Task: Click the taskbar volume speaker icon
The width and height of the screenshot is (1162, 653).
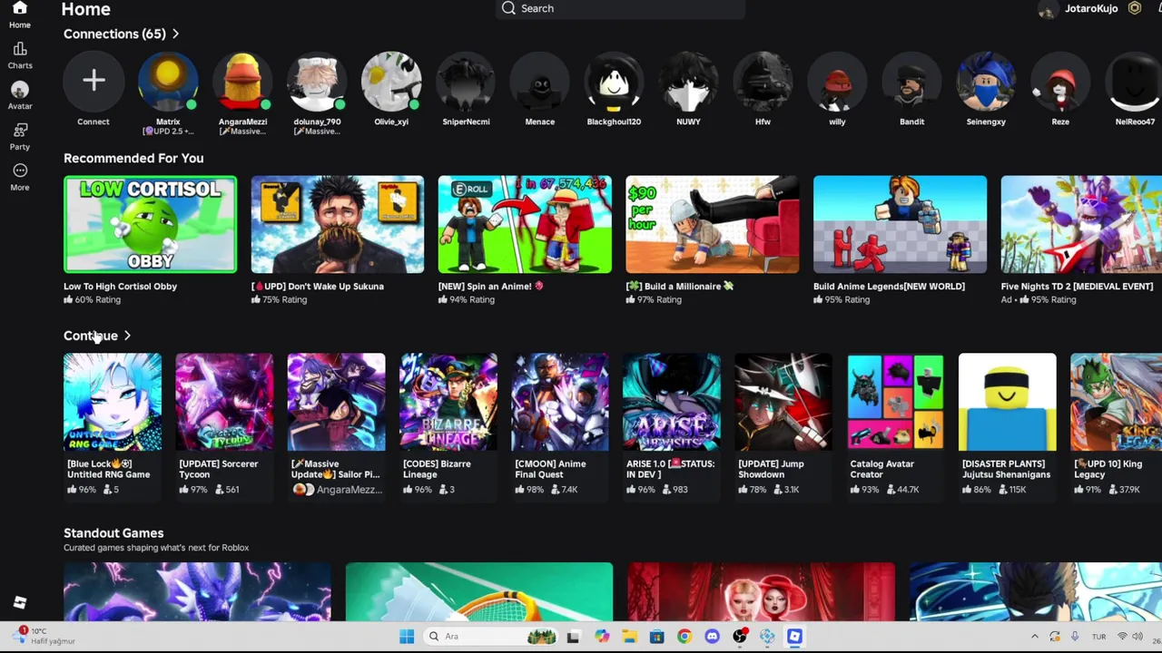Action: click(x=1137, y=637)
